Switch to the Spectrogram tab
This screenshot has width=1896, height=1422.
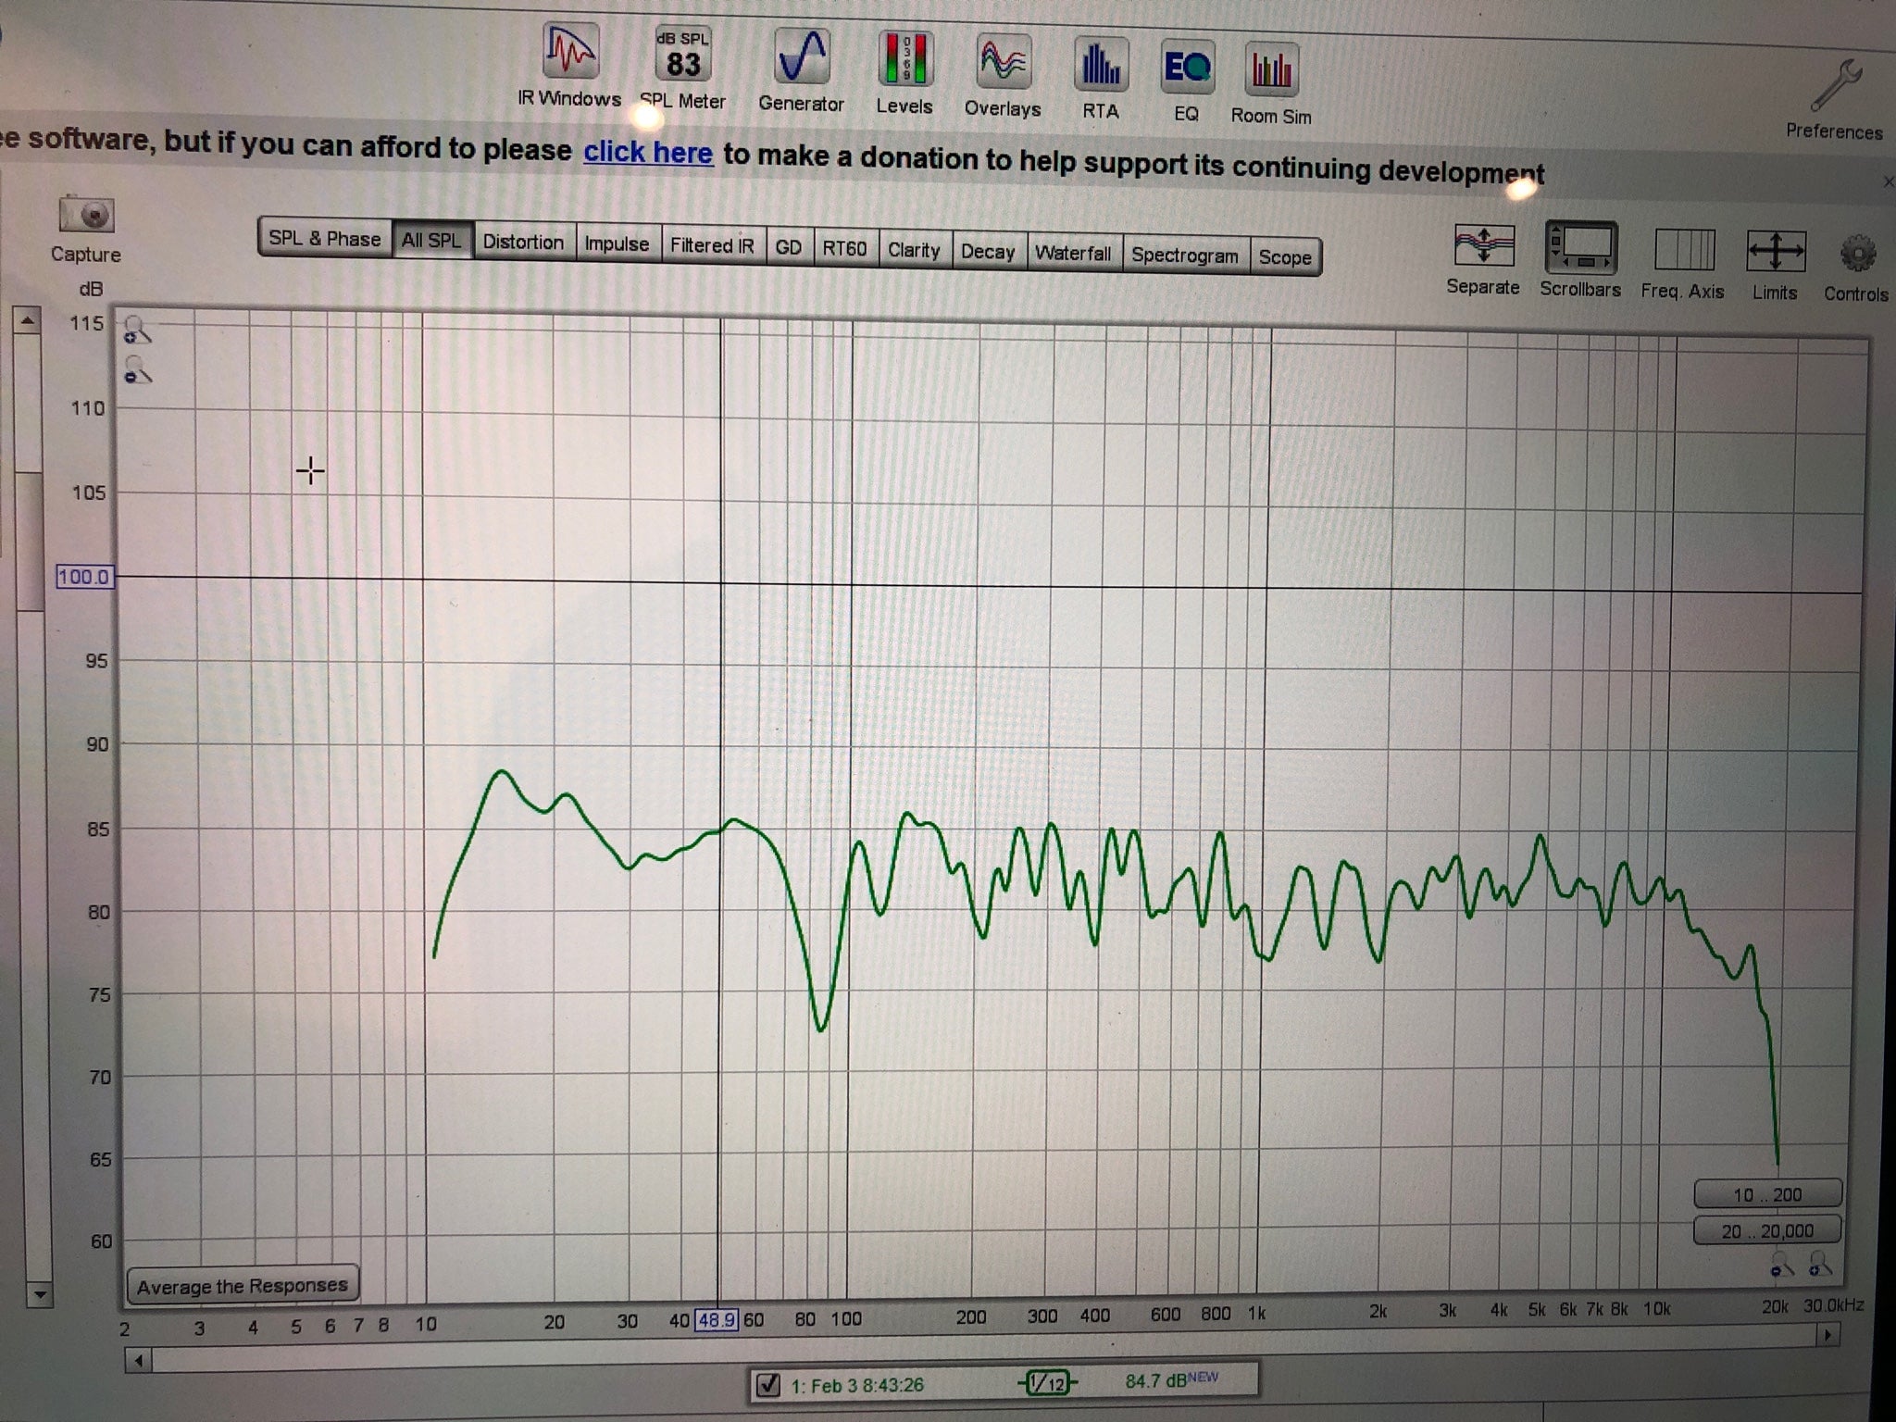point(1184,256)
